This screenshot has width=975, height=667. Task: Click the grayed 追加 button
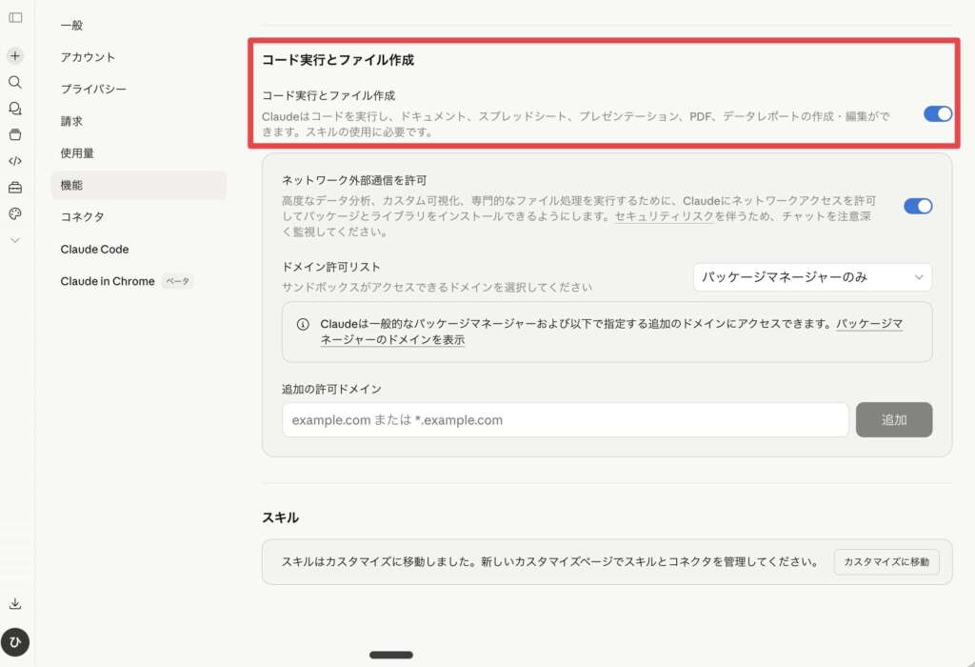(894, 419)
